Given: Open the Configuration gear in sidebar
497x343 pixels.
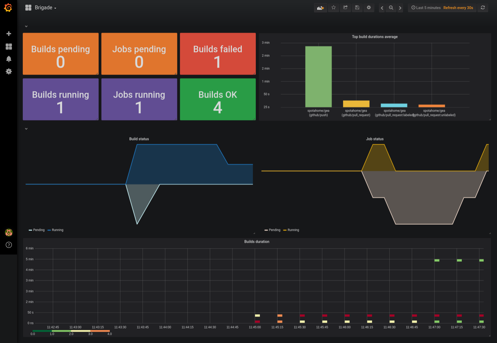Looking at the screenshot, I should click(9, 71).
